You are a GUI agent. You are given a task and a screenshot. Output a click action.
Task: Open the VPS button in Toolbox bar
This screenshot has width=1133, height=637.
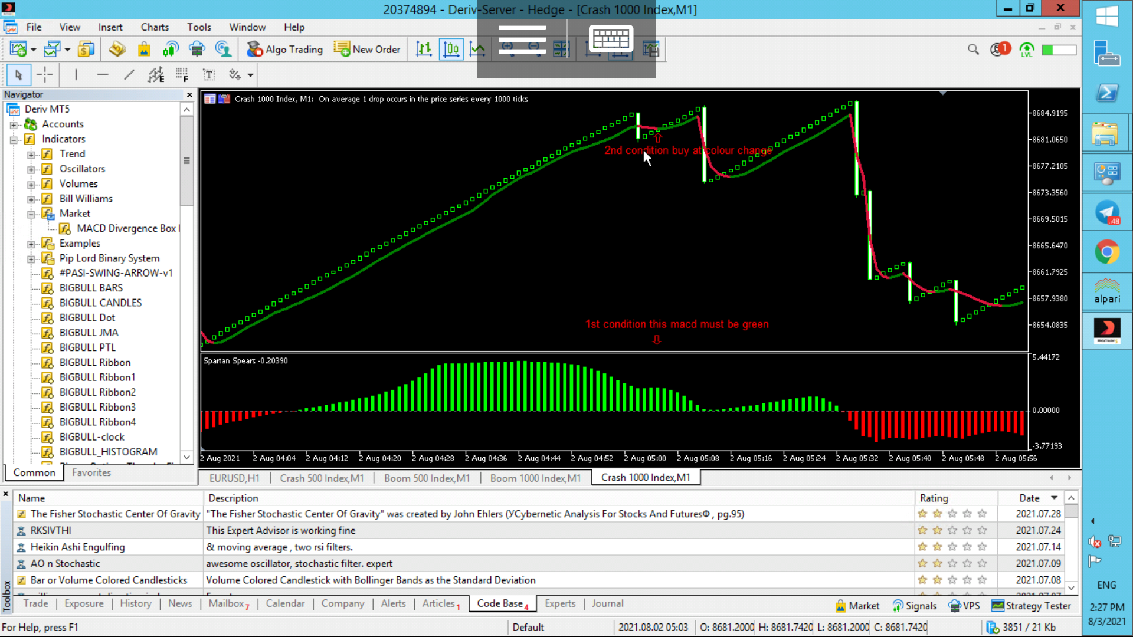pos(964,606)
